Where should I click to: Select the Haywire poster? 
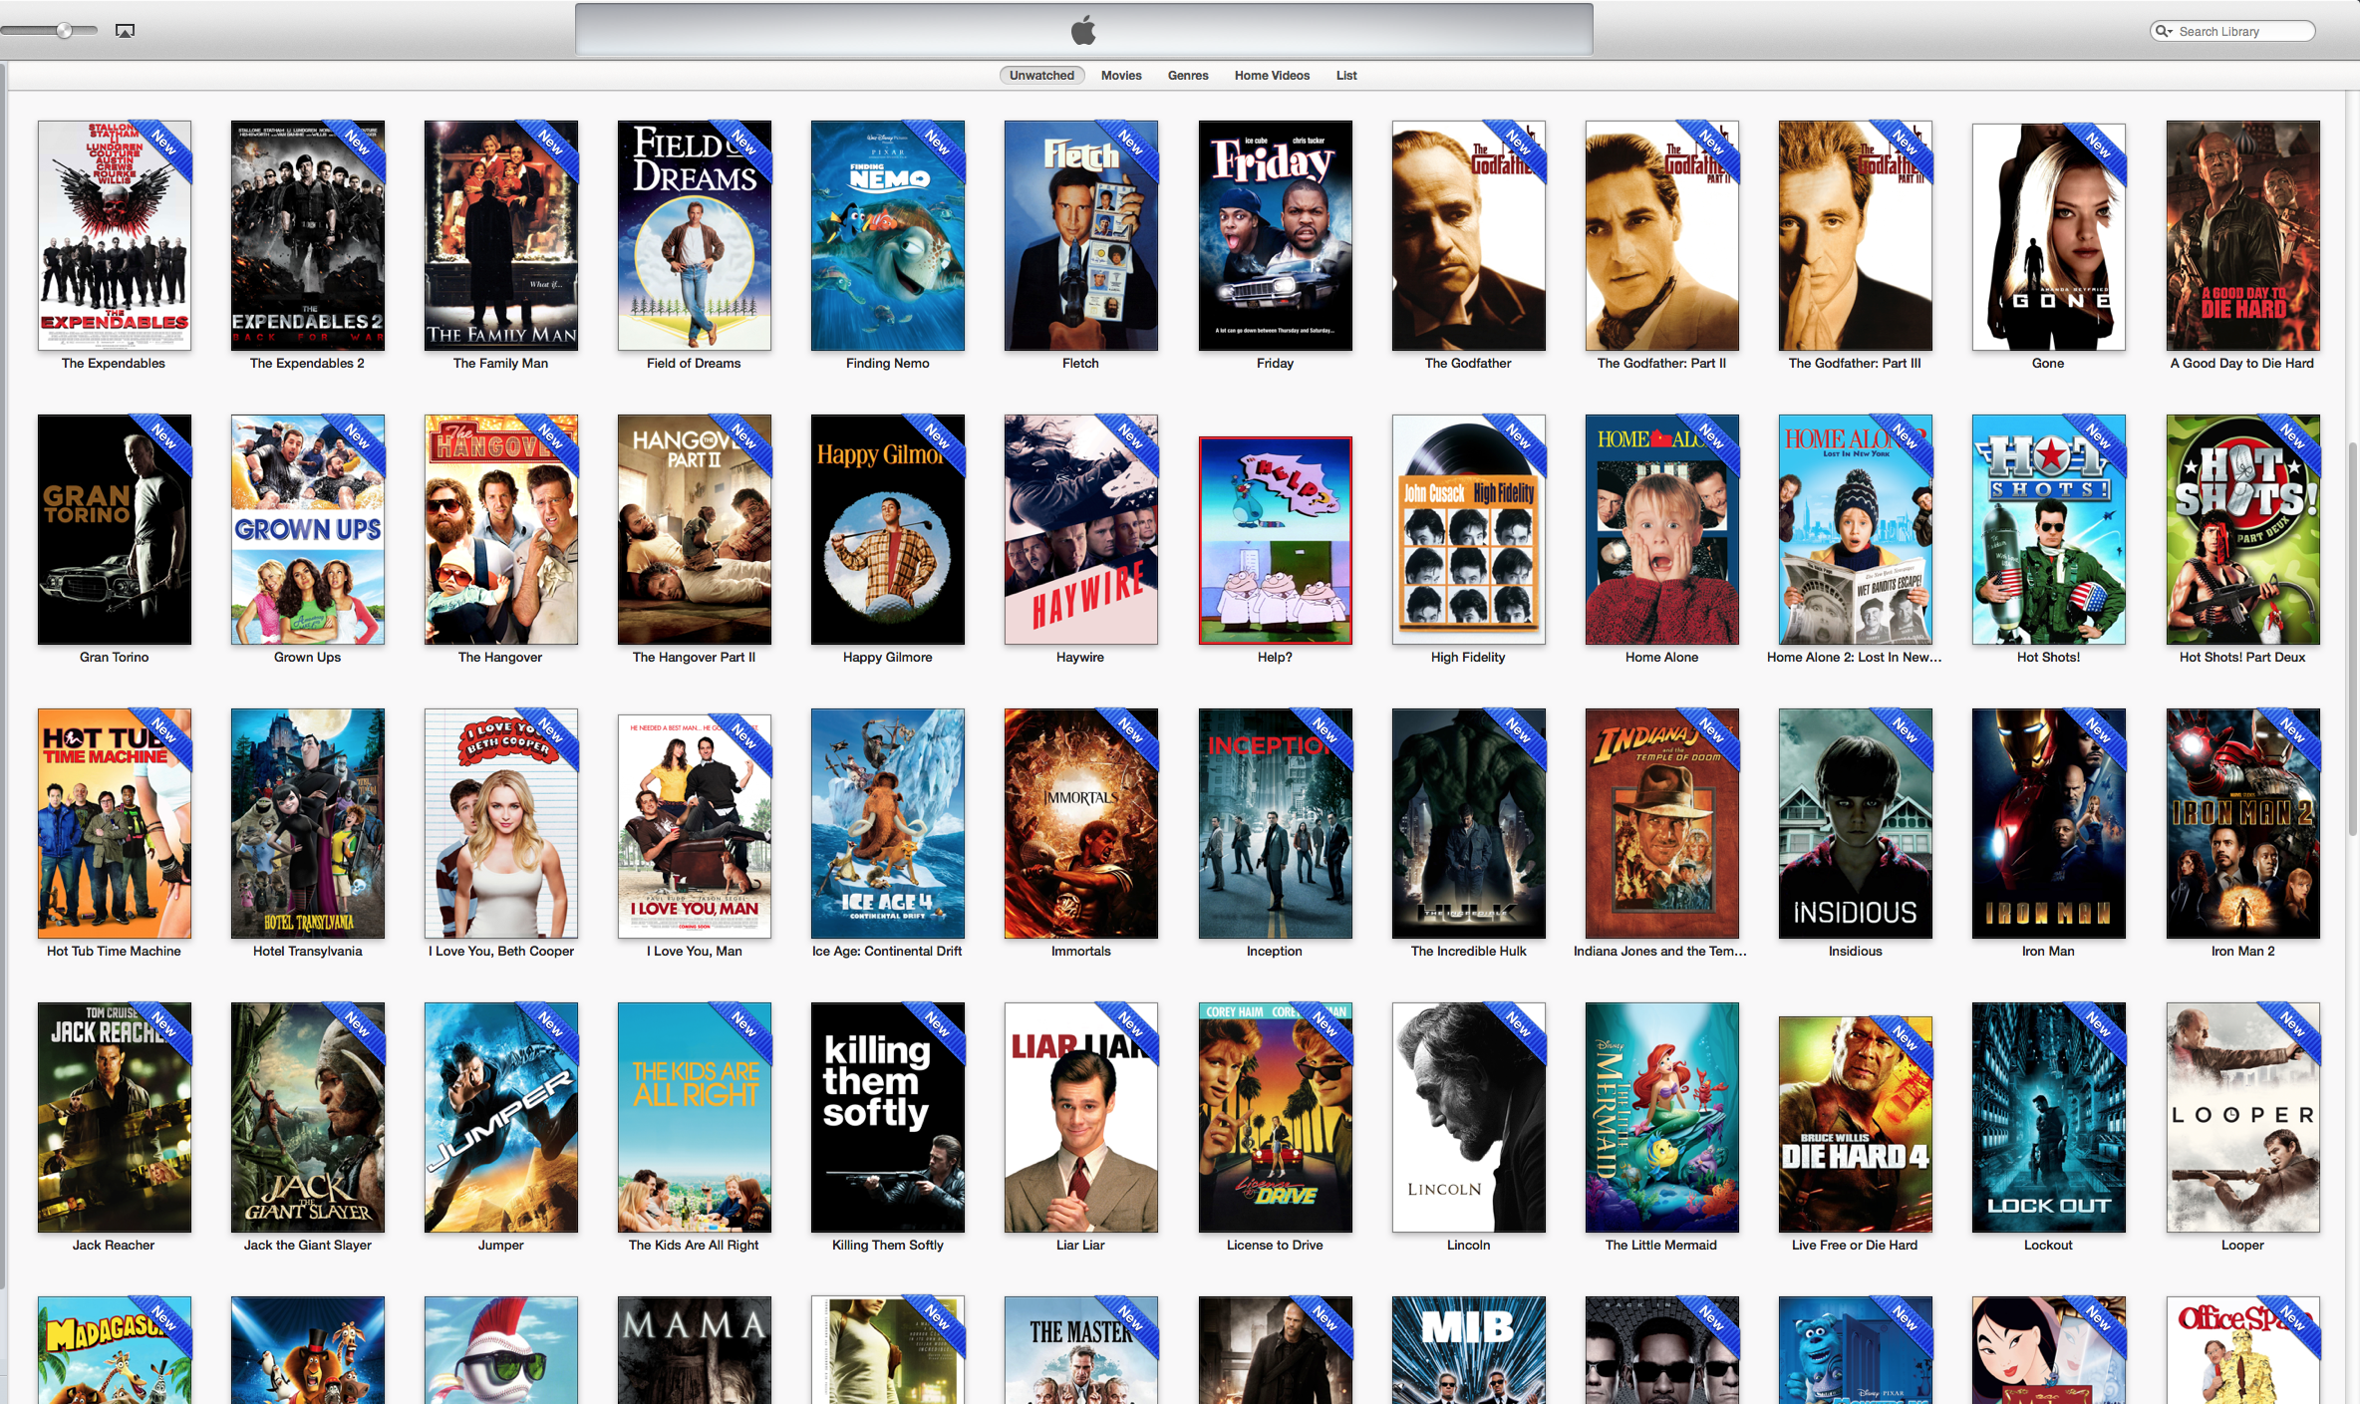pos(1081,529)
